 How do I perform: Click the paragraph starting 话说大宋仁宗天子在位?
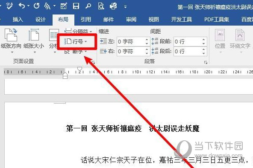tap(164, 160)
